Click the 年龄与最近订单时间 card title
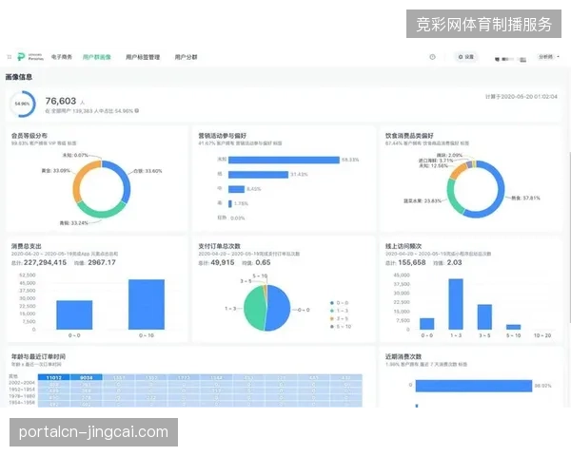Image resolution: width=571 pixels, height=456 pixels. (x=38, y=356)
